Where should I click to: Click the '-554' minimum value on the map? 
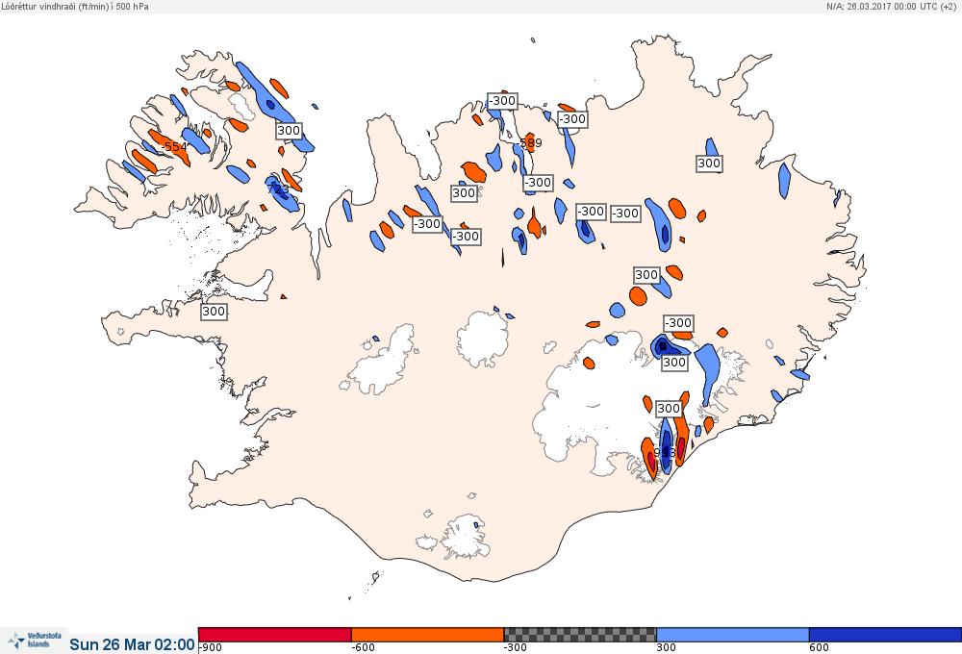(x=173, y=146)
